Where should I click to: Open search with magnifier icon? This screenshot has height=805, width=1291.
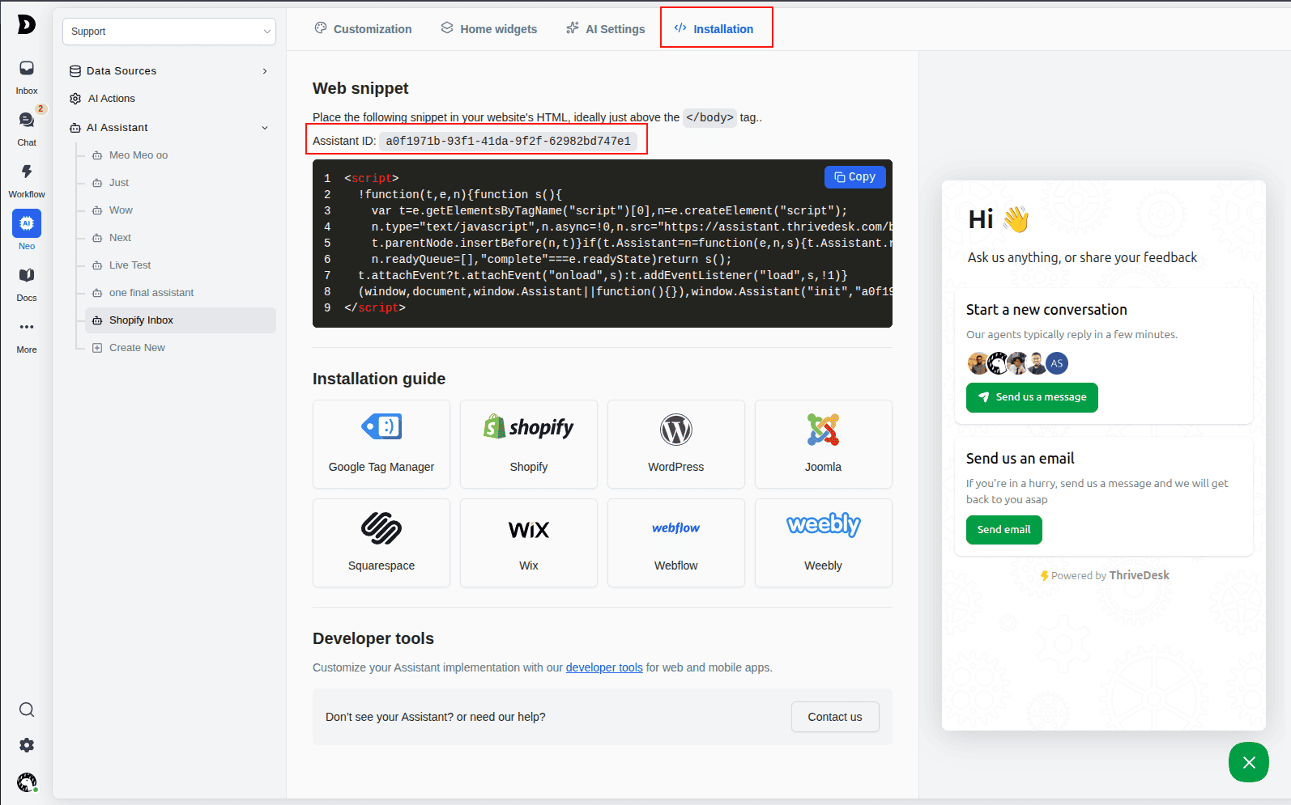click(27, 710)
